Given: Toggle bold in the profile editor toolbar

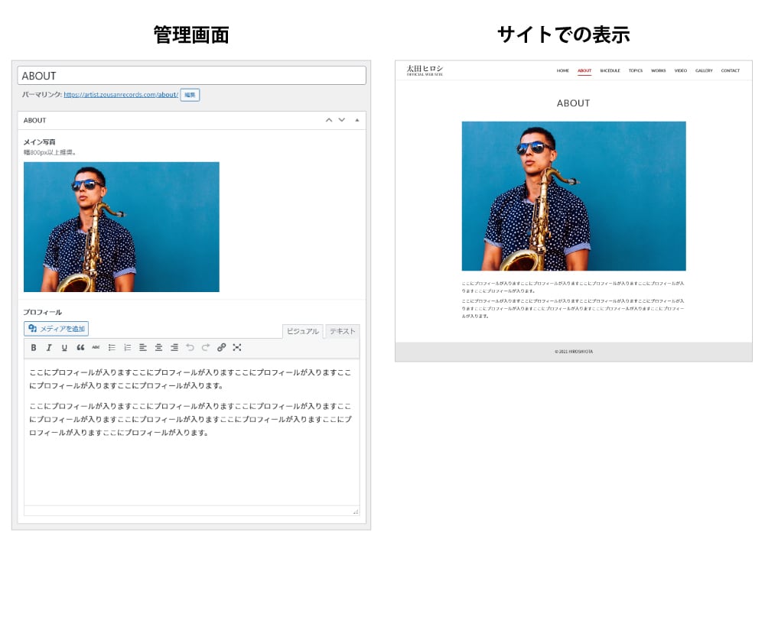Looking at the screenshot, I should (33, 348).
